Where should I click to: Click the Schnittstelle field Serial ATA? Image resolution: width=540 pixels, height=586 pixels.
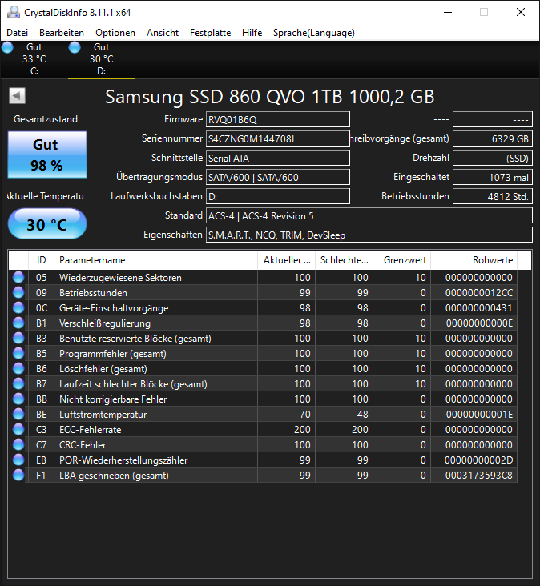[278, 158]
